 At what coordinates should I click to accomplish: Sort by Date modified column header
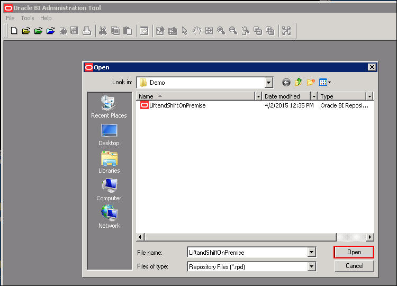click(286, 96)
